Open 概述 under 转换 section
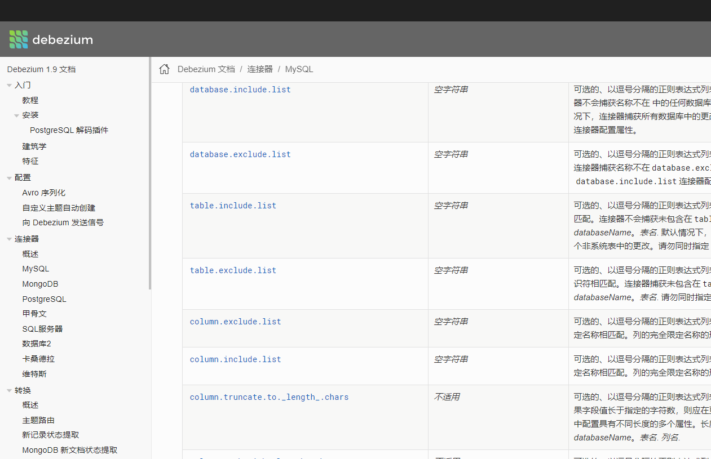 (x=30, y=405)
